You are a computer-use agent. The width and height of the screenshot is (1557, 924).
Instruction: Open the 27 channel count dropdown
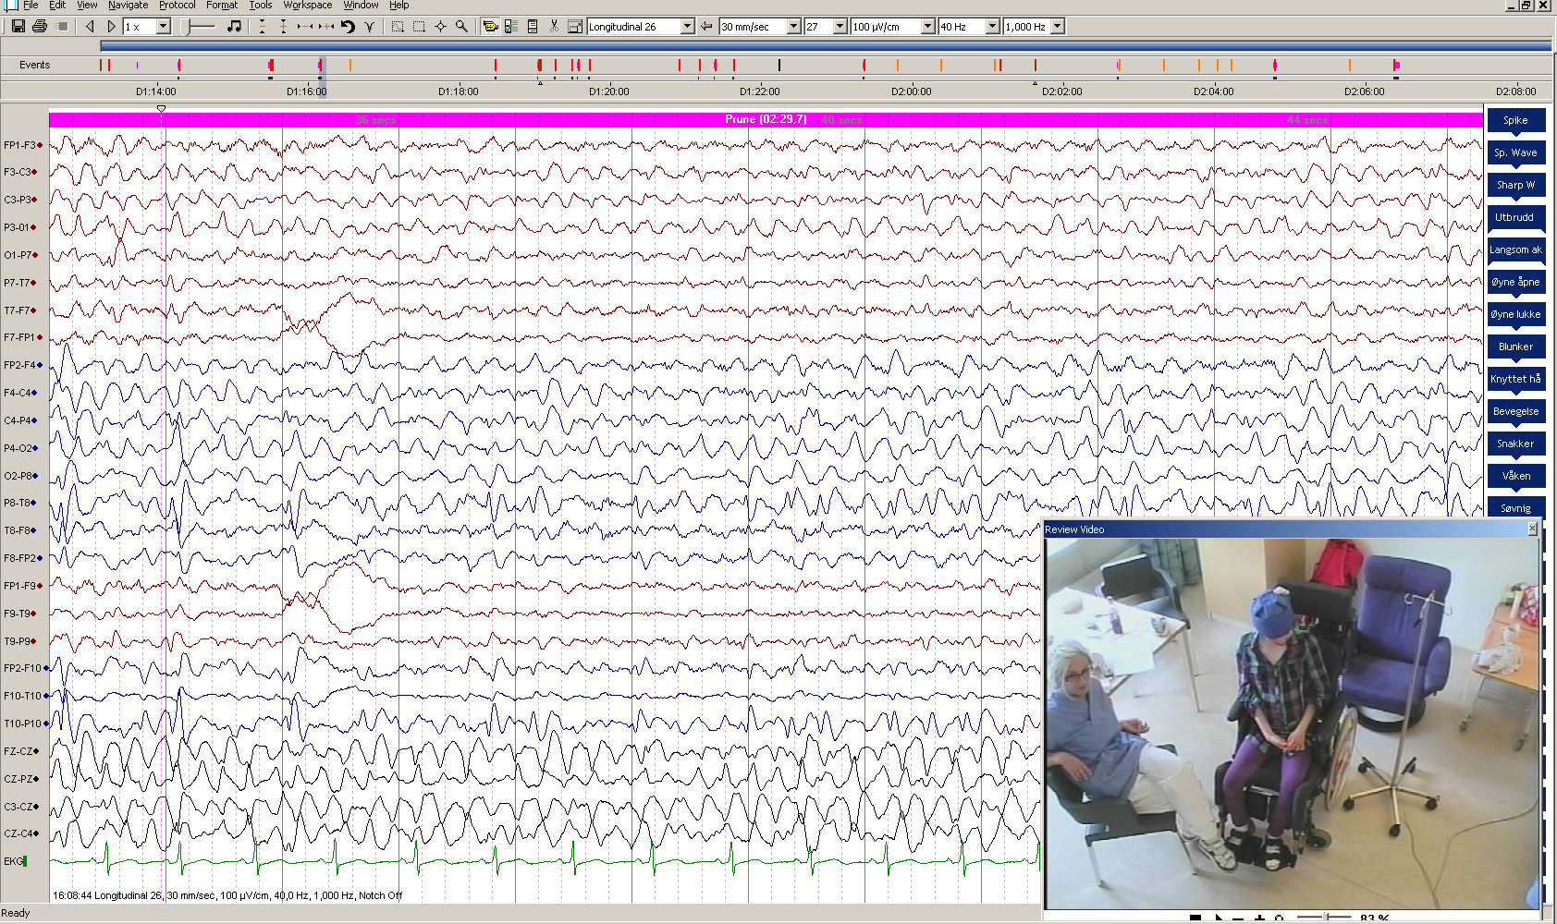[x=840, y=27]
